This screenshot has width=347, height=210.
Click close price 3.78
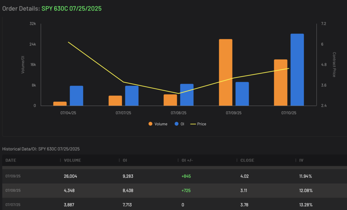click(x=244, y=205)
